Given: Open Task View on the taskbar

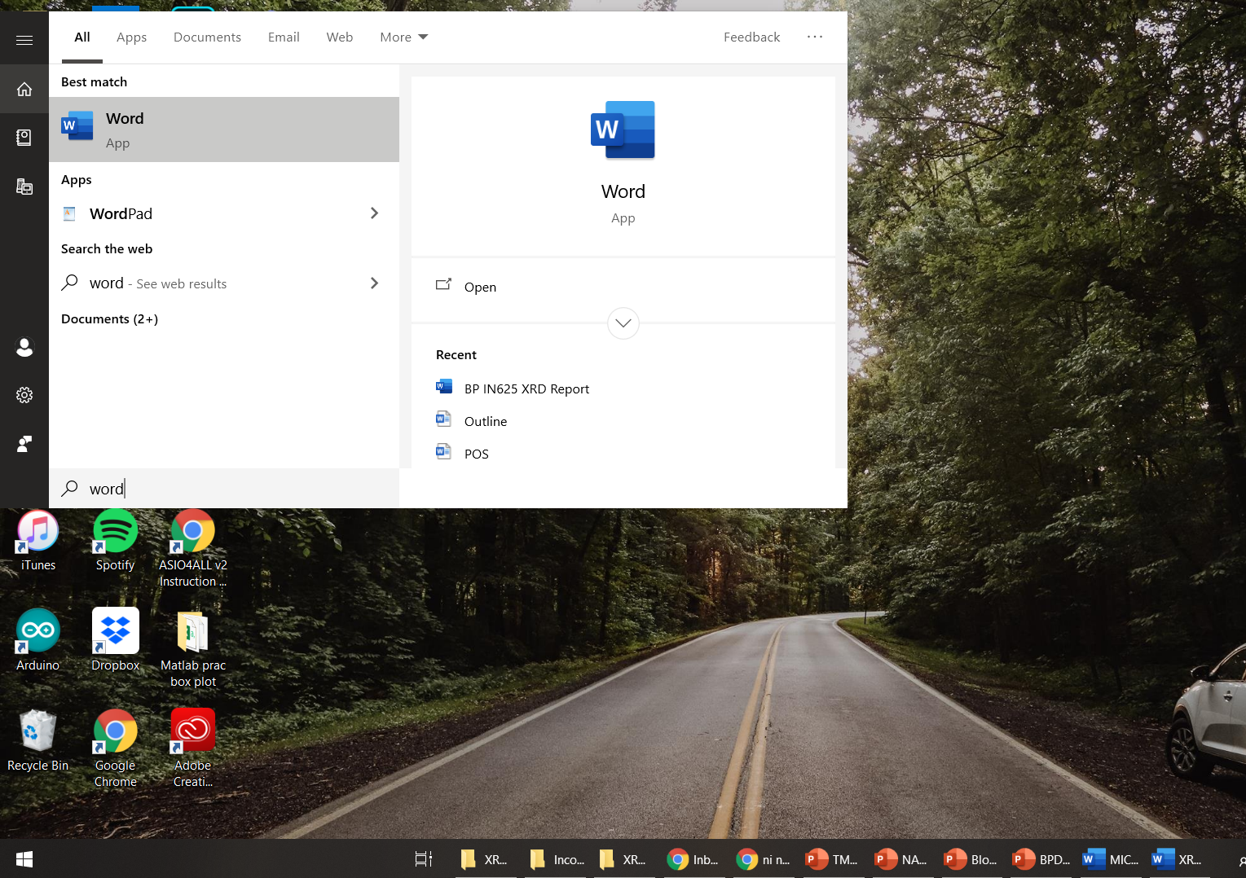Looking at the screenshot, I should tap(424, 858).
